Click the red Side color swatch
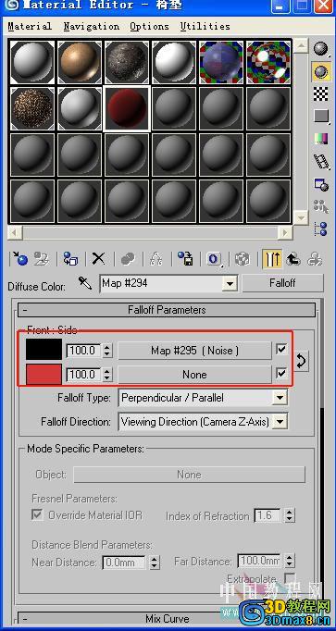This screenshot has width=336, height=631. (x=44, y=375)
